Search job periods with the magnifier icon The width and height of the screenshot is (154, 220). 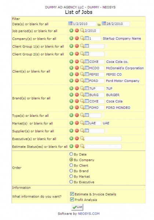82,30
